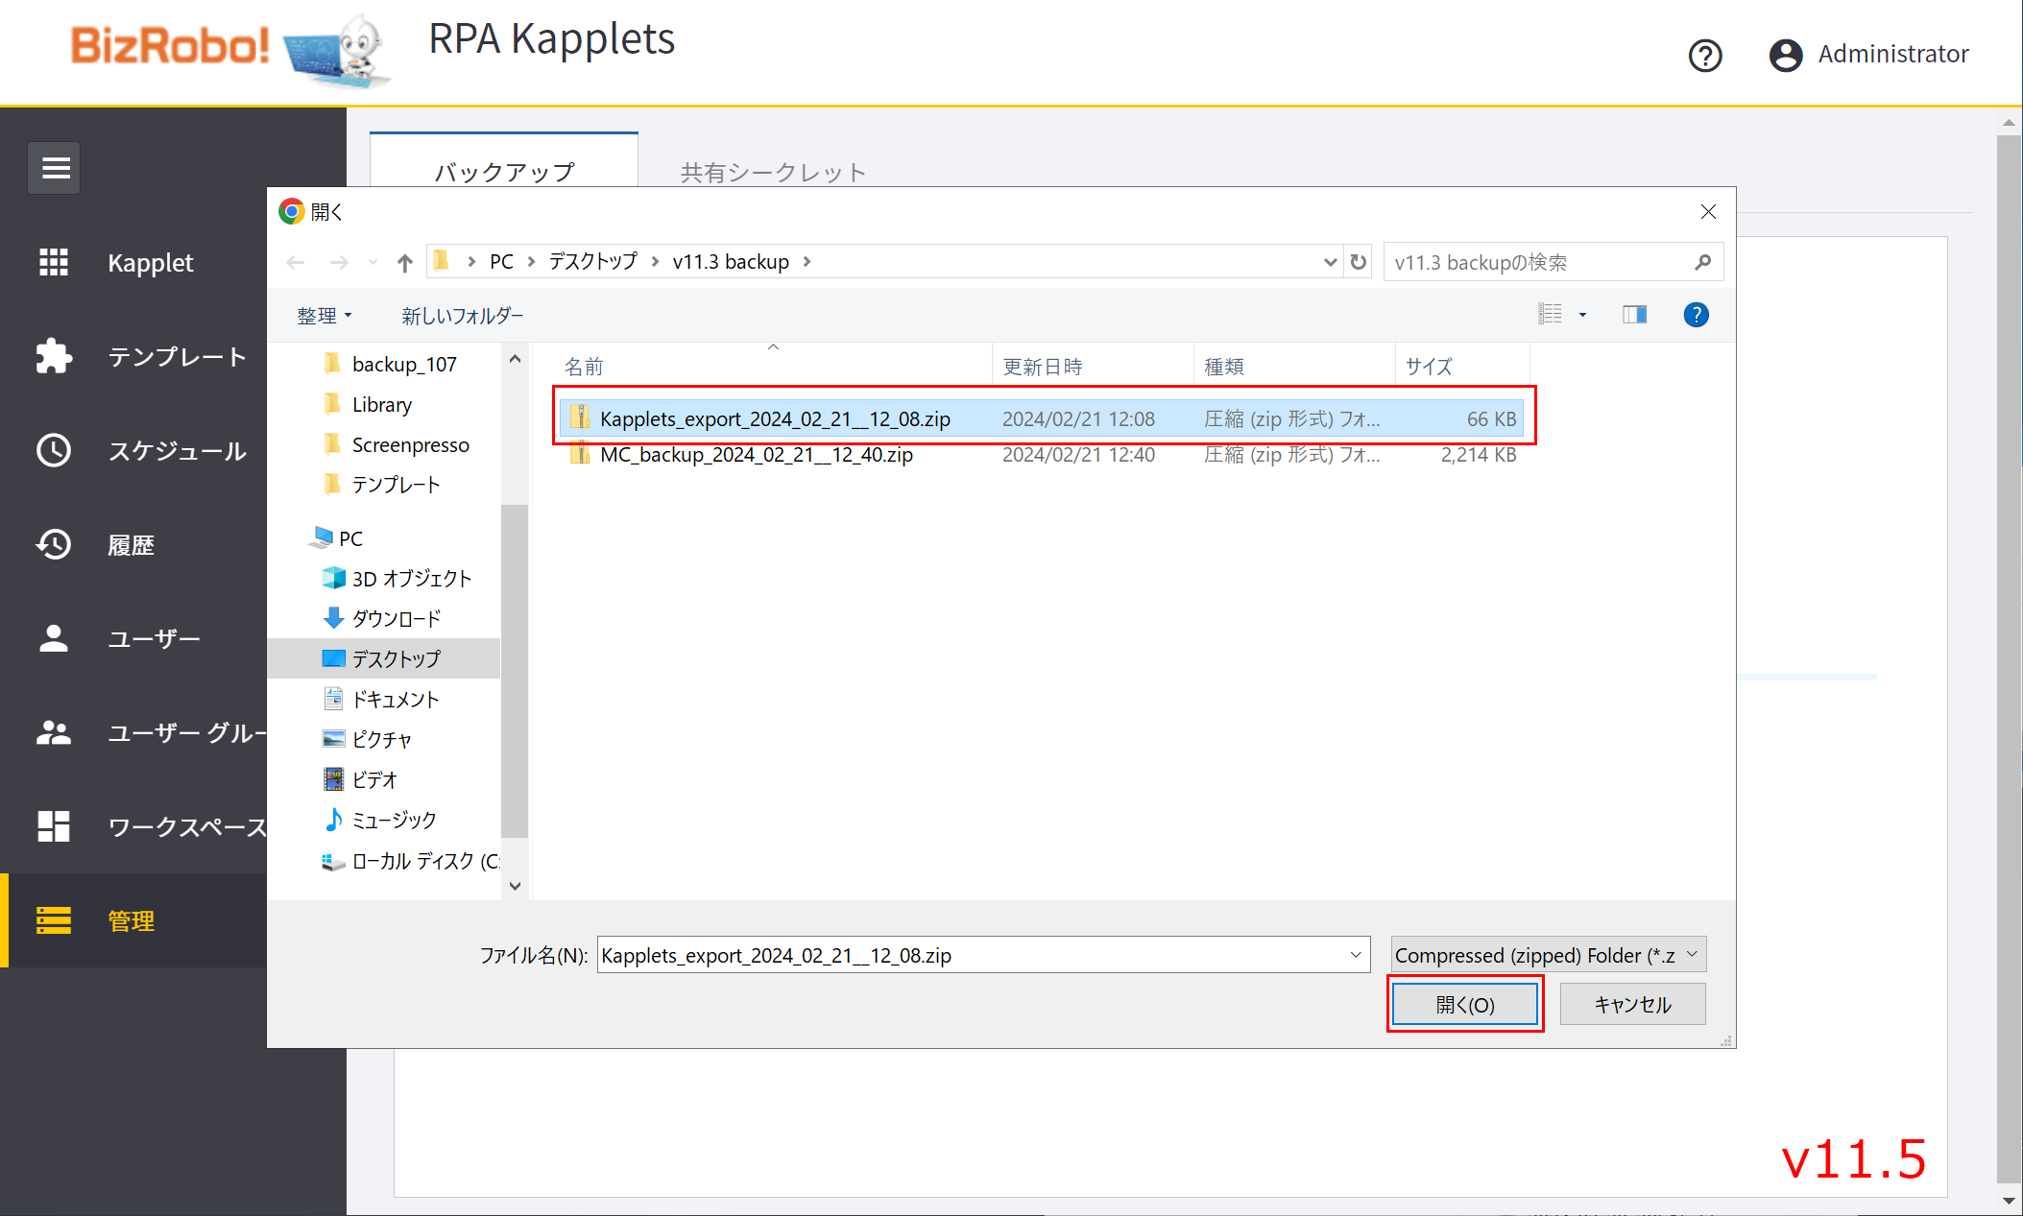Click BizRobo! logo in header

pos(169,44)
